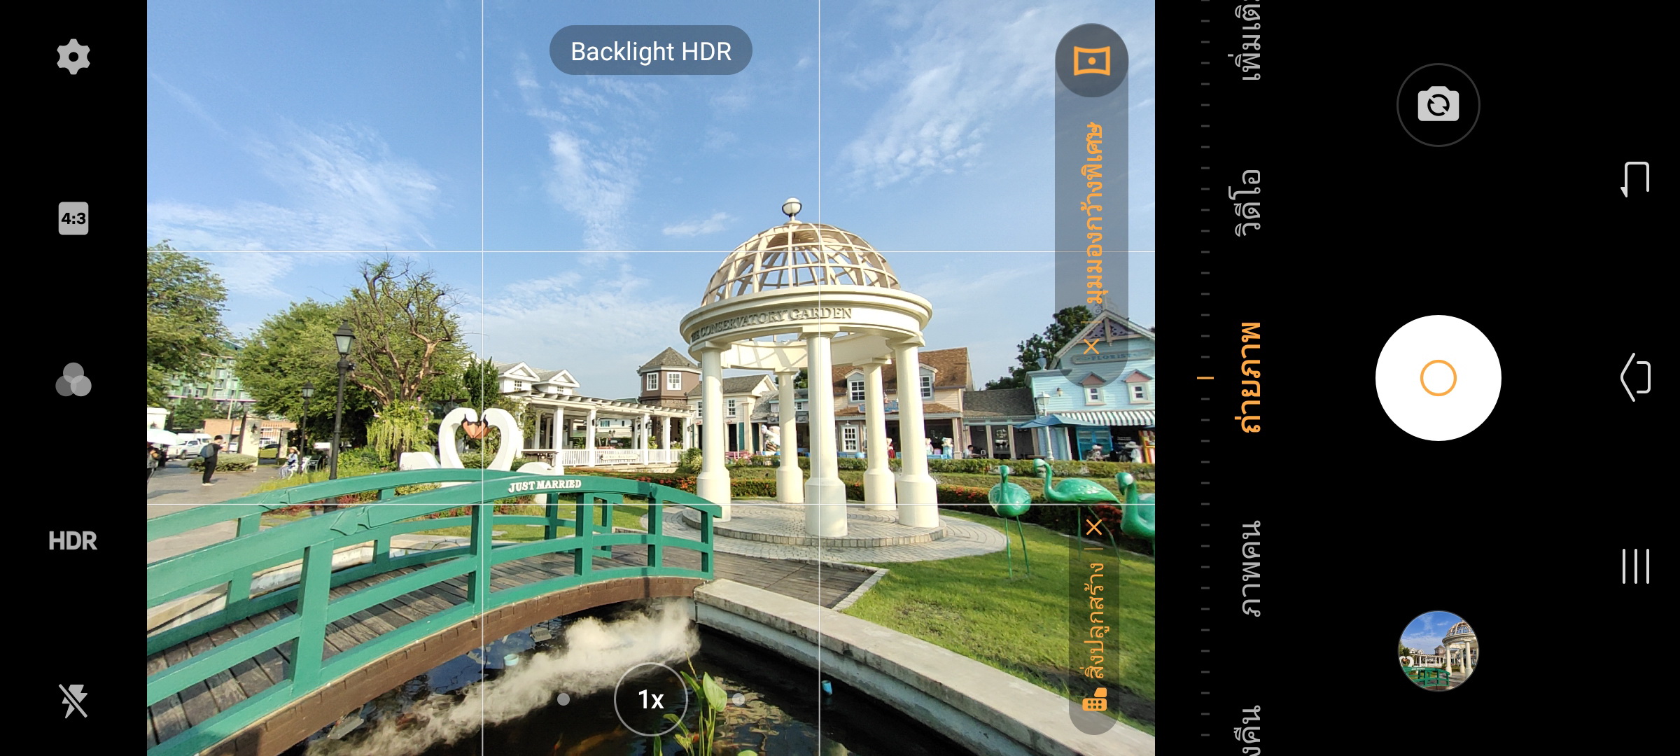This screenshot has width=1680, height=756.
Task: Open the color filters icon
Action: point(73,380)
